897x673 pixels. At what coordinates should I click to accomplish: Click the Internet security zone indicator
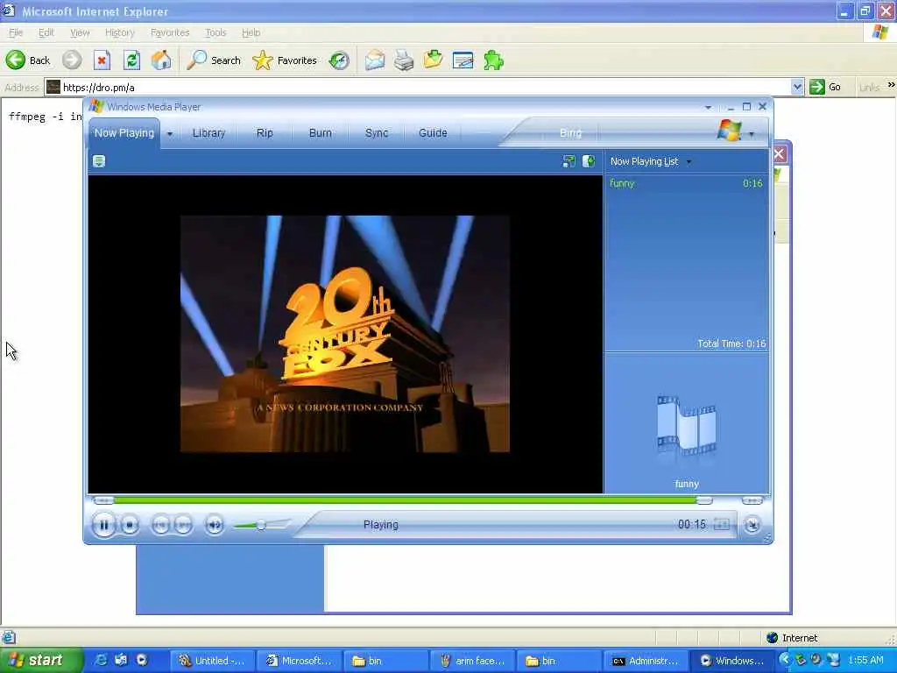(x=792, y=638)
